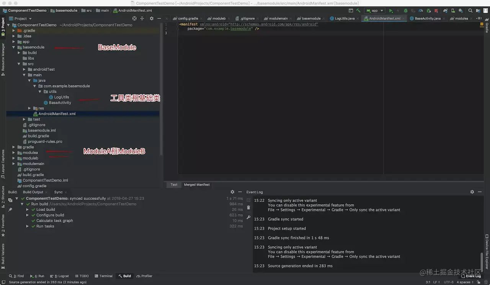Click the LF line separator indicator

point(436,282)
